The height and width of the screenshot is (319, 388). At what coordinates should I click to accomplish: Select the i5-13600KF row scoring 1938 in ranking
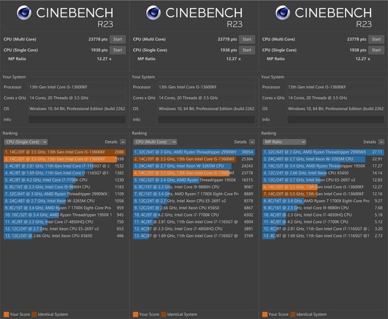click(65, 159)
